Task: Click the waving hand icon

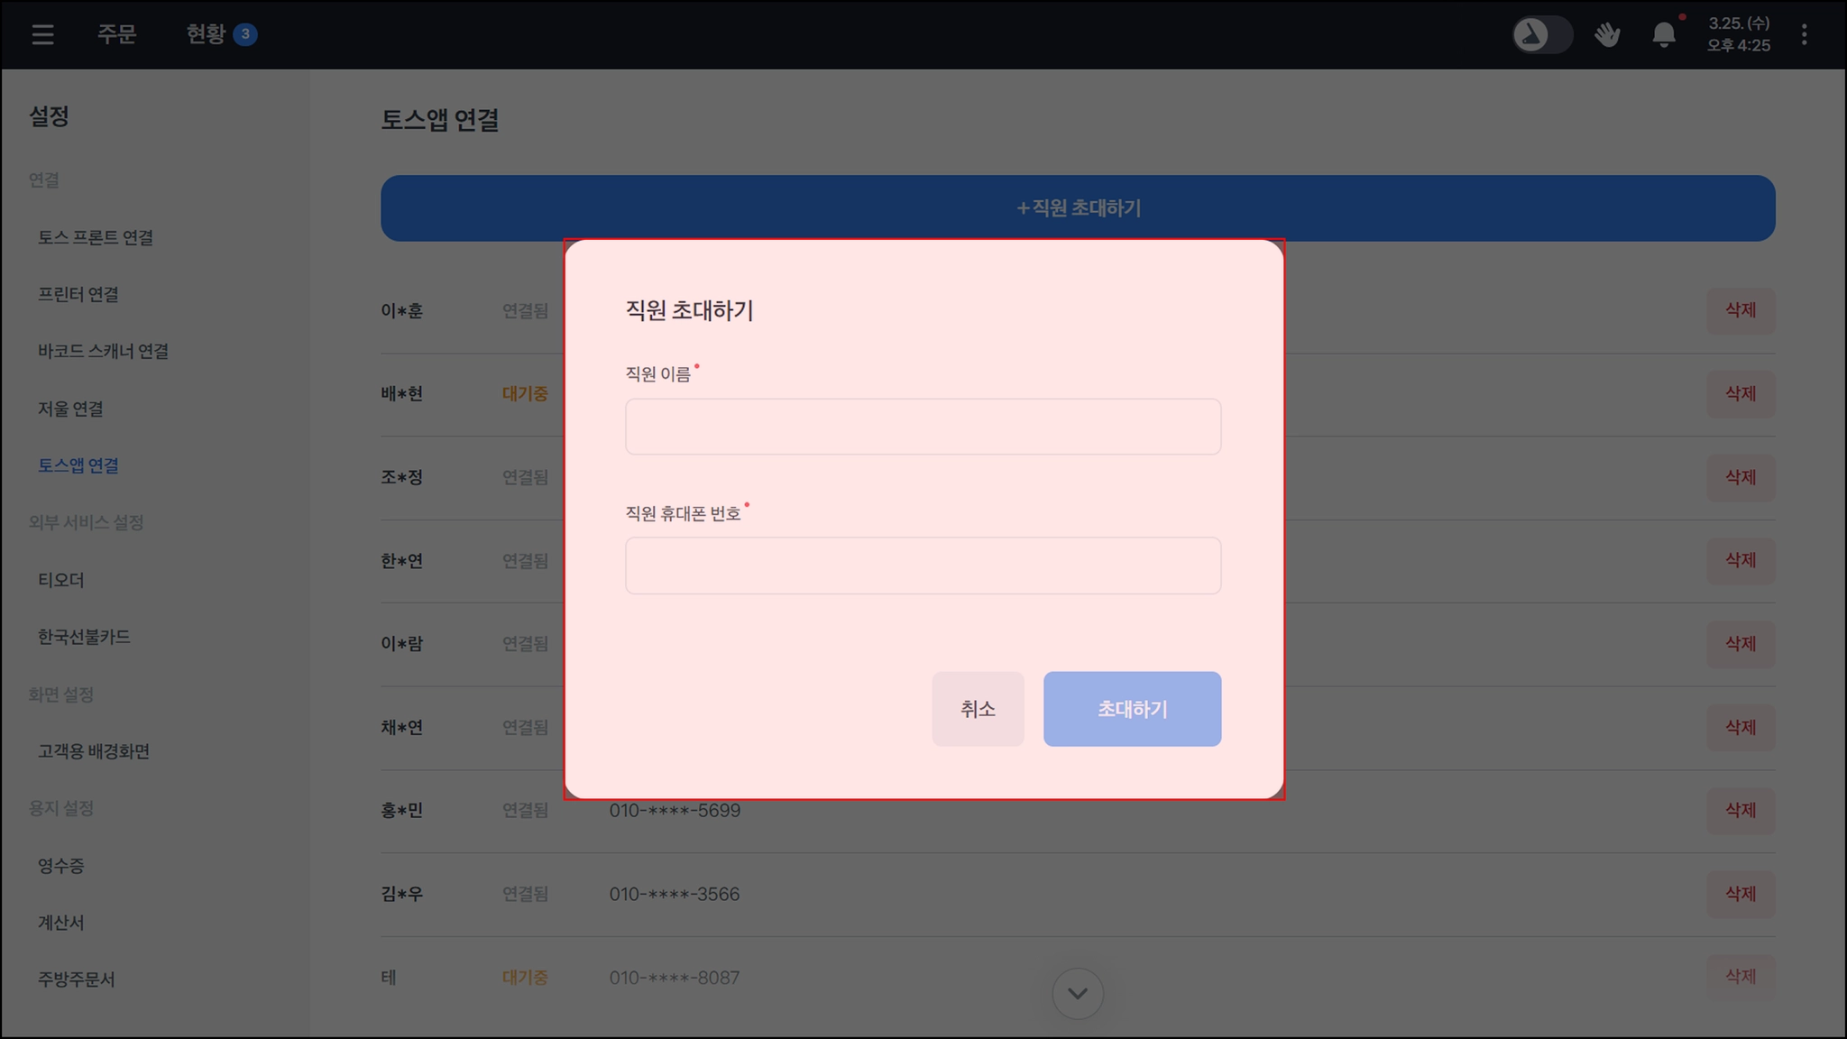Action: point(1607,34)
